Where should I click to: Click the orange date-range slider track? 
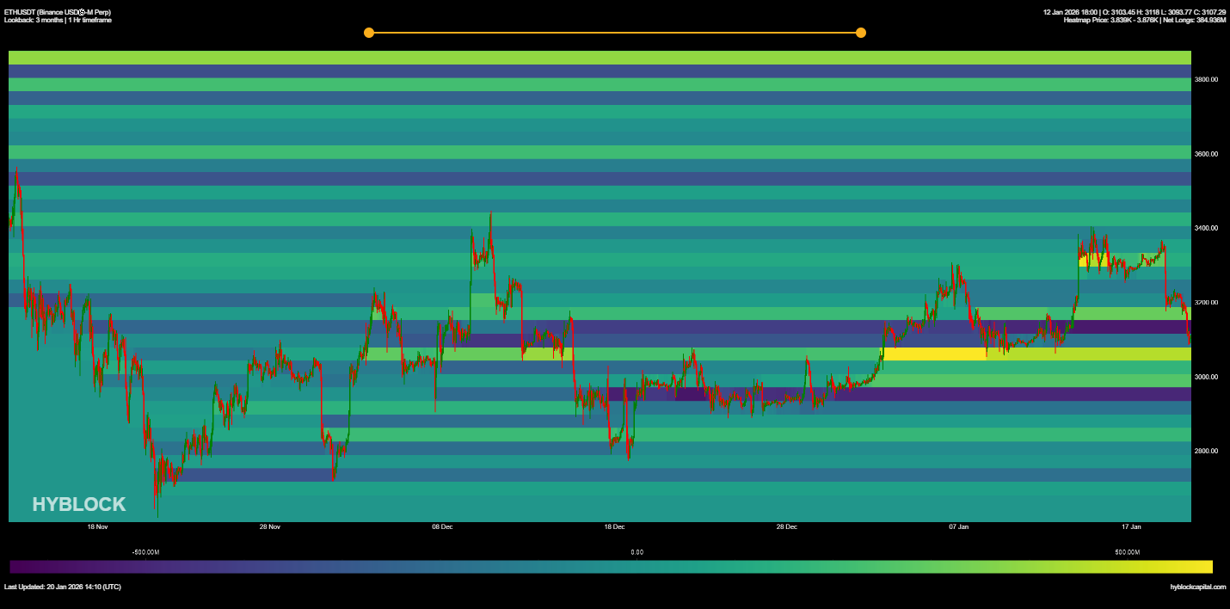[x=614, y=32]
